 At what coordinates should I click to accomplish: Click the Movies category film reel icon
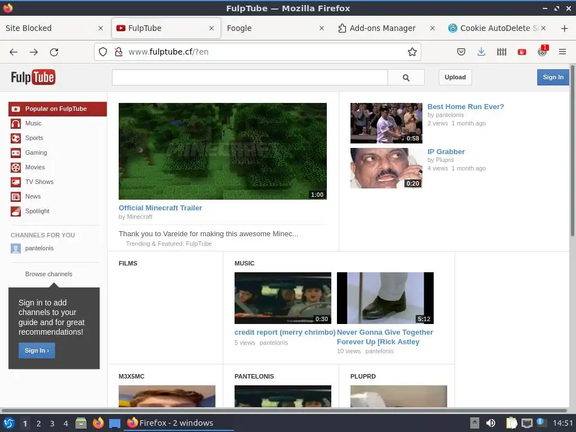[x=15, y=167]
